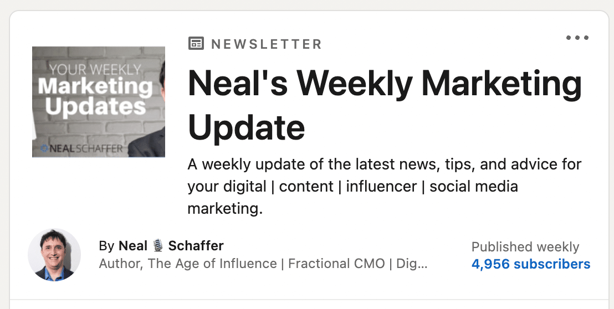Select the NEWSLETTER category label
This screenshot has height=309, width=614.
tap(267, 44)
